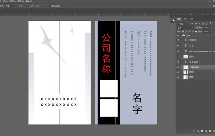Hide the 正面 group visibility eye
Image resolution: width=215 pixels, height=136 pixels.
tap(178, 36)
